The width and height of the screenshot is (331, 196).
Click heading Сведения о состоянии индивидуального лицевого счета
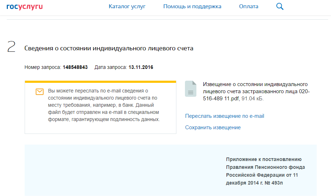pos(109,49)
